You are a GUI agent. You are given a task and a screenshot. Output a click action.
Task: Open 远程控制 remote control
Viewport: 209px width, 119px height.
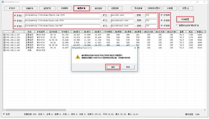click(115, 8)
